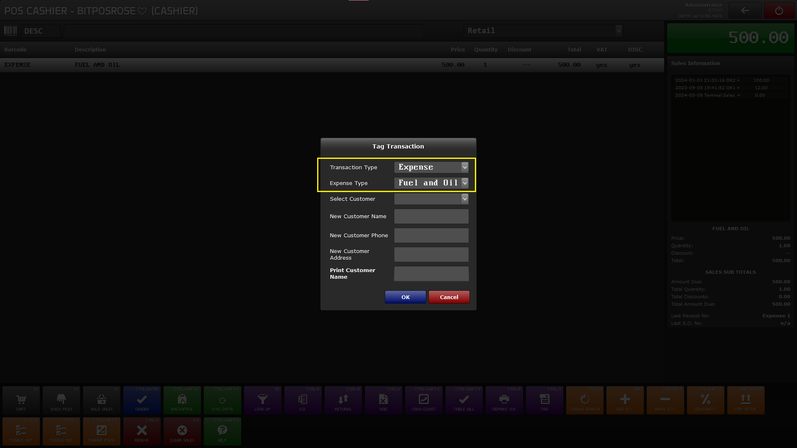Click the Cash Count icon
The image size is (797, 448).
click(x=423, y=400)
